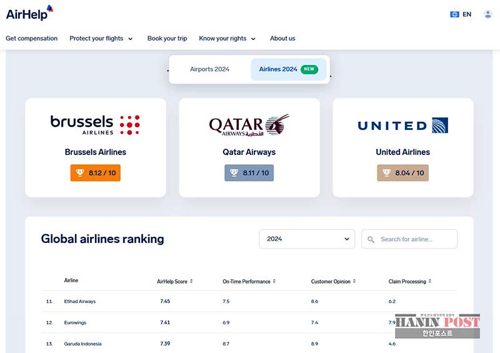This screenshot has width=500, height=353.
Task: Click the search magnifier icon
Action: tap(371, 239)
